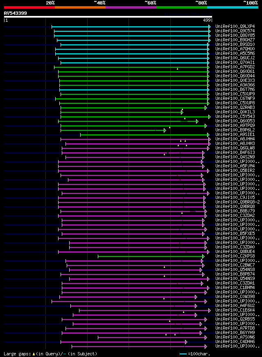Select the UniRef100_C4DHH6 label
The width and height of the screenshot is (262, 357).
tap(235, 341)
